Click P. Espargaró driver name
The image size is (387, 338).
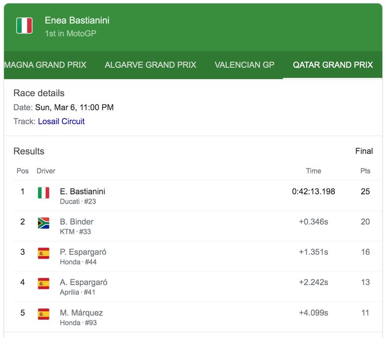(x=83, y=252)
